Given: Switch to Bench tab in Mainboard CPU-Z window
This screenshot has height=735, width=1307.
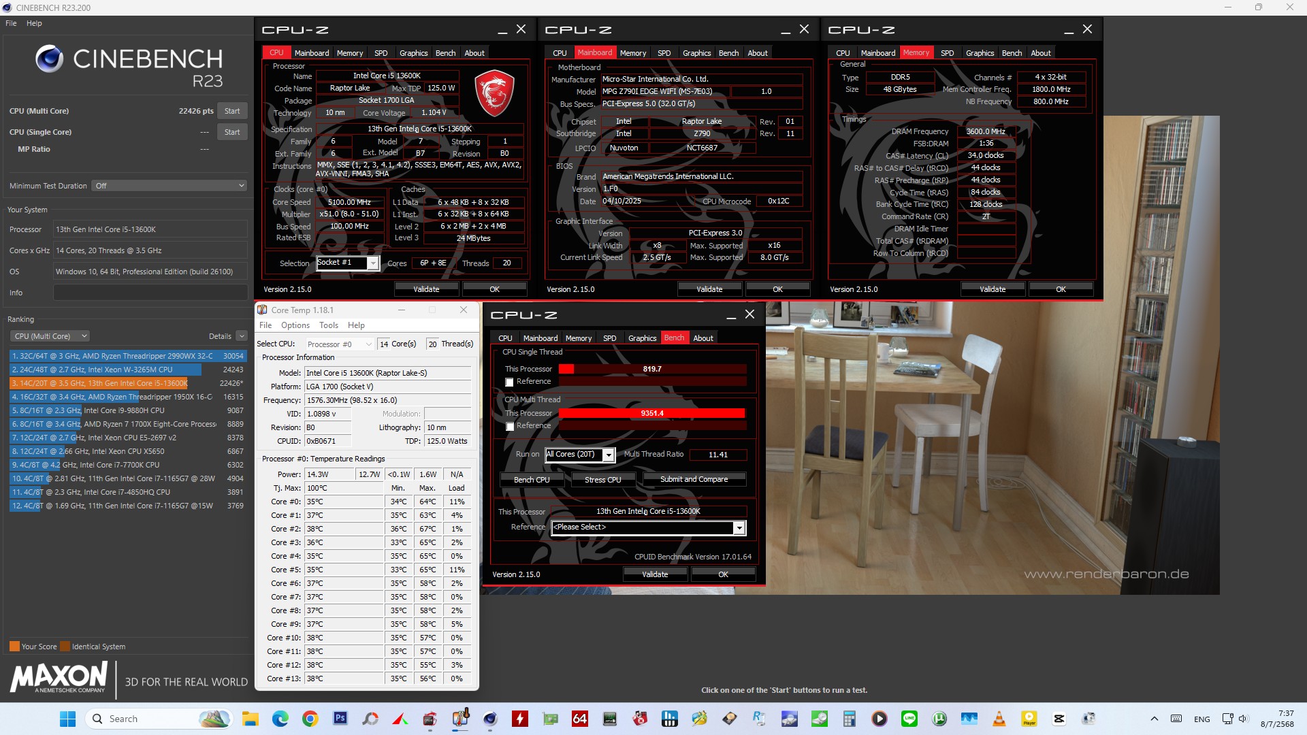Looking at the screenshot, I should point(729,53).
